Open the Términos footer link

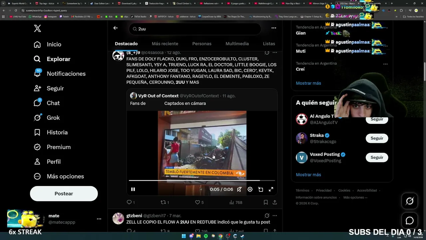303,191
